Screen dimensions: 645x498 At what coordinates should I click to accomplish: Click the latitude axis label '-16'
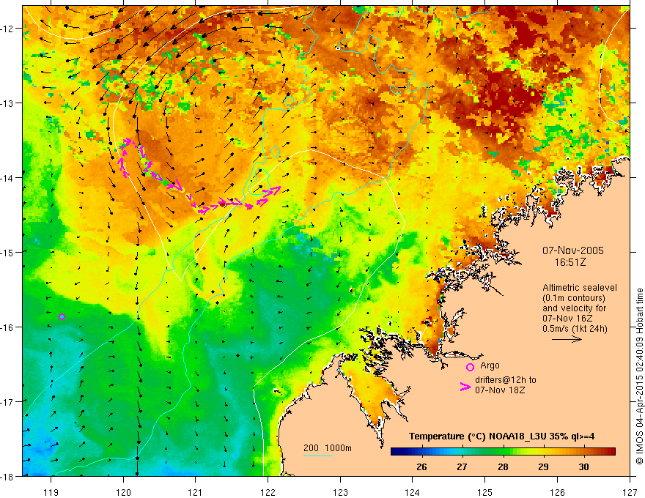[7, 327]
